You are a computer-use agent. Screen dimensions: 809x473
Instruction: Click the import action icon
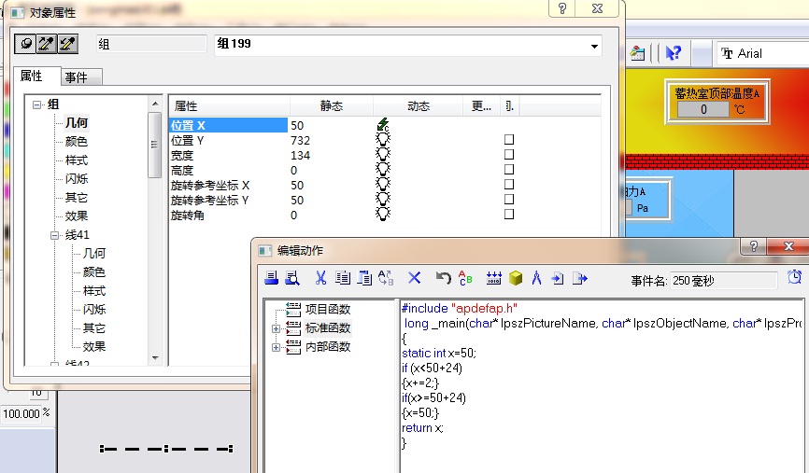tap(557, 279)
